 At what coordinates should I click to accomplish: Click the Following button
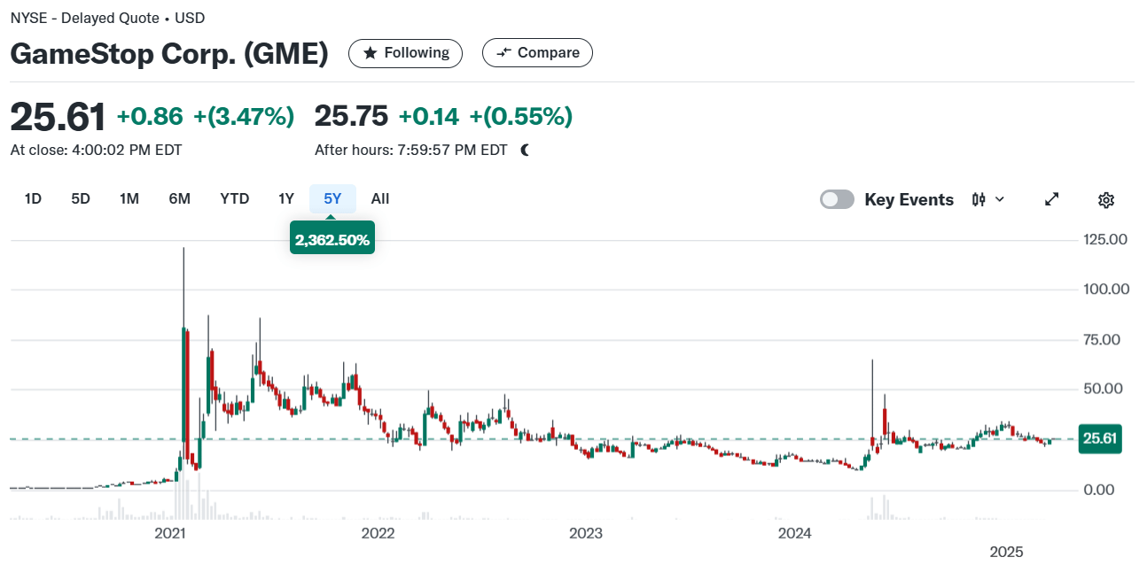pos(405,53)
